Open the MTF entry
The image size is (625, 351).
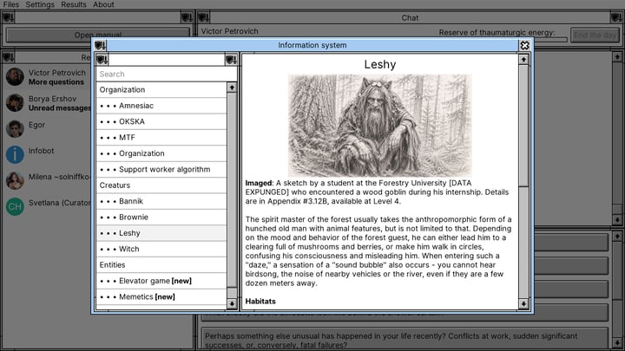[x=161, y=138]
